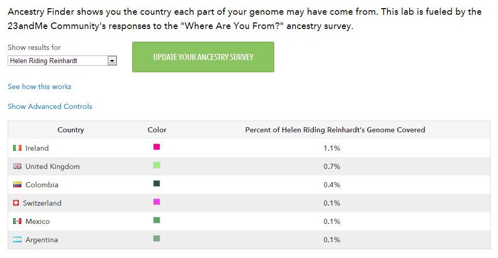Click Colombia's dark green color swatch

157,184
